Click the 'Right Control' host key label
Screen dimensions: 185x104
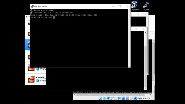pos(144,99)
